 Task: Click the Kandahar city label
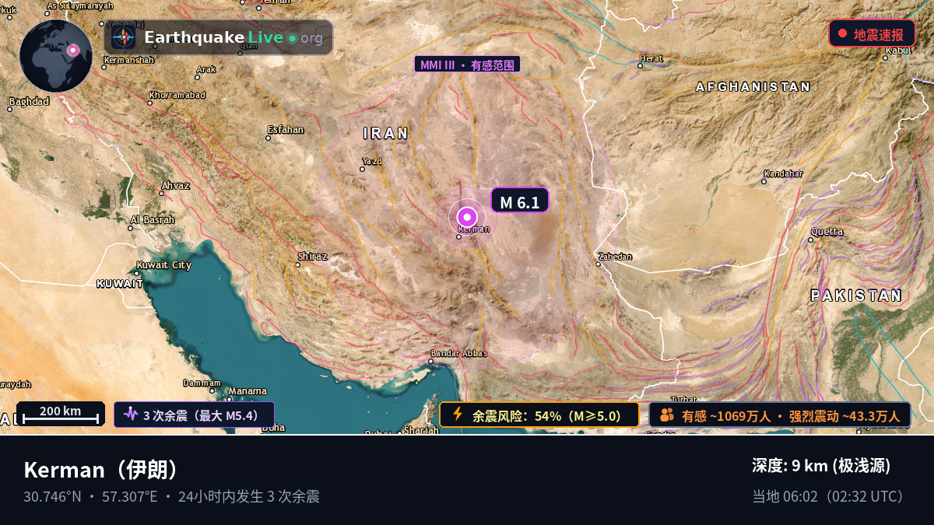(783, 173)
